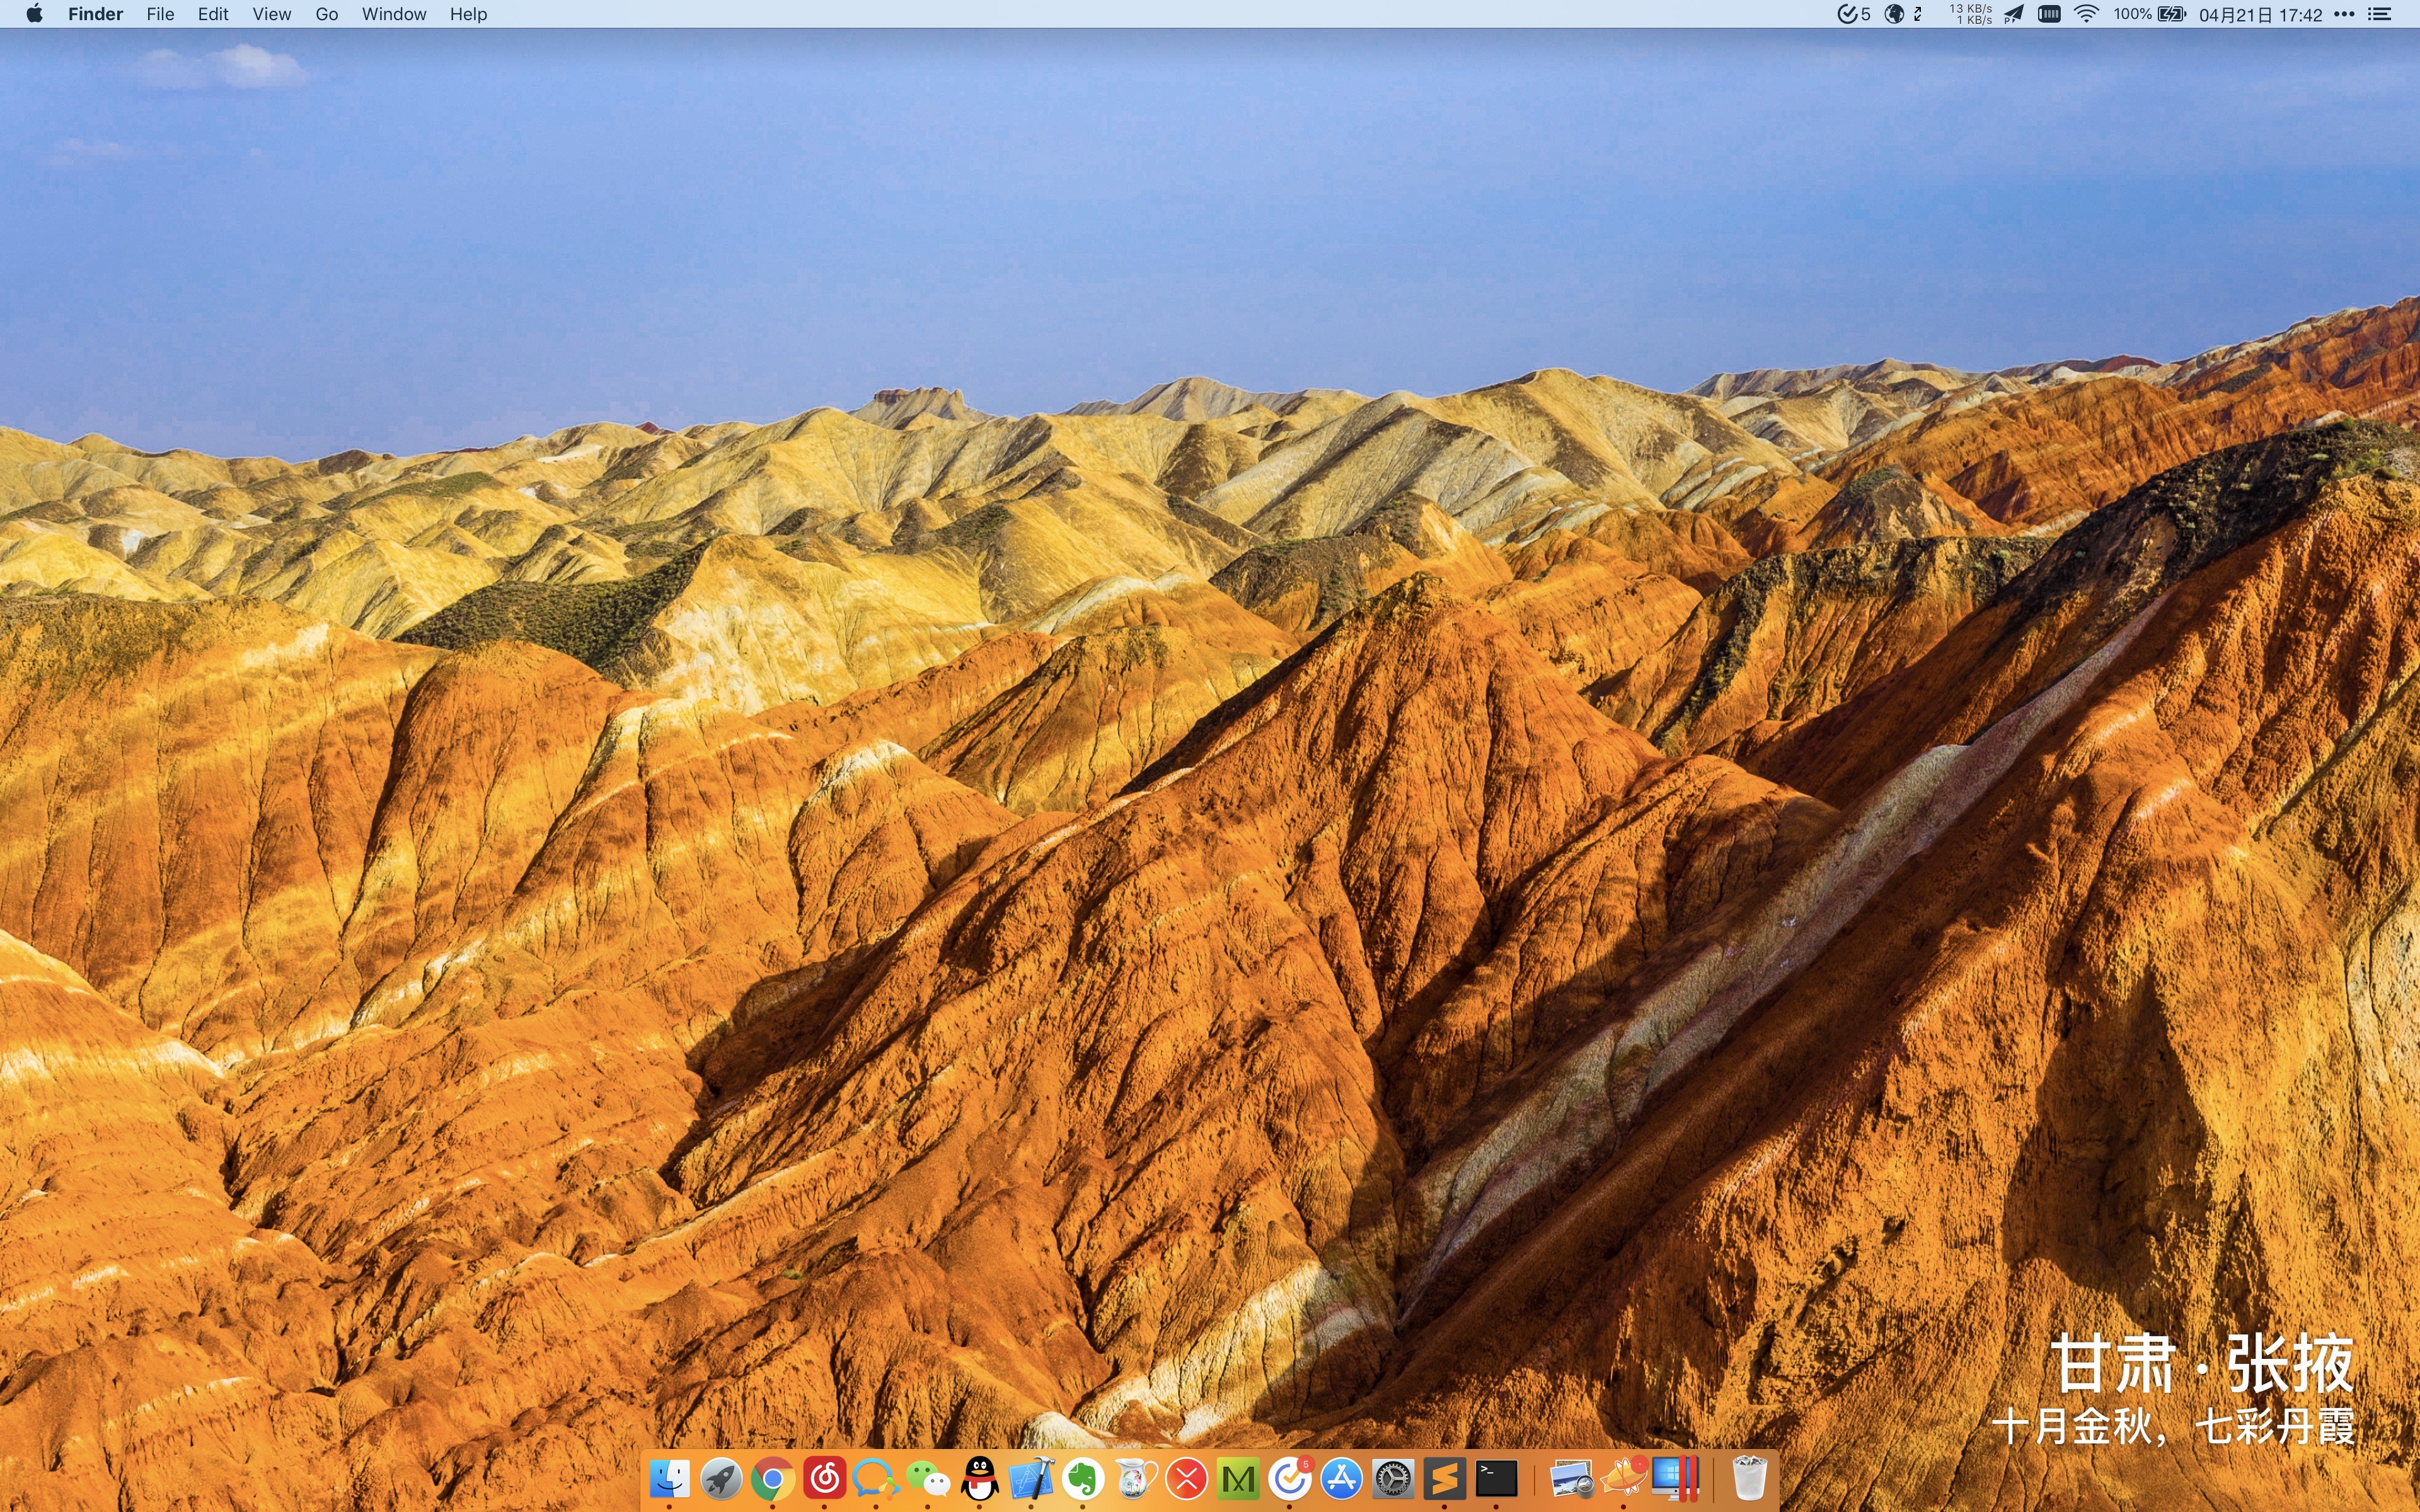Open the File menu
This screenshot has height=1512, width=2420.
tap(160, 14)
